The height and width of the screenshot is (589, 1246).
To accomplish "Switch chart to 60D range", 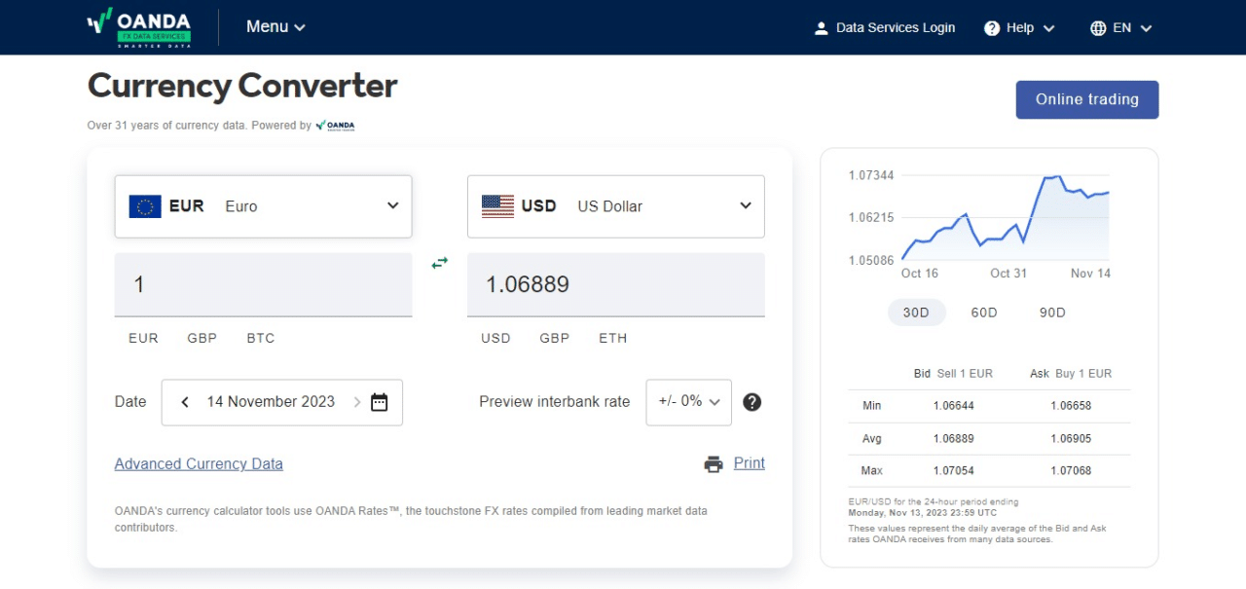I will click(984, 313).
